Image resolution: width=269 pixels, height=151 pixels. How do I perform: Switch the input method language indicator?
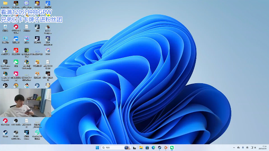click(x=247, y=148)
